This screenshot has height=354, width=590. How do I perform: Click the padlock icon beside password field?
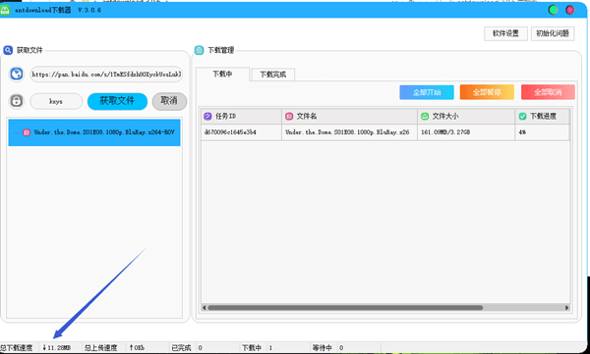click(x=16, y=101)
